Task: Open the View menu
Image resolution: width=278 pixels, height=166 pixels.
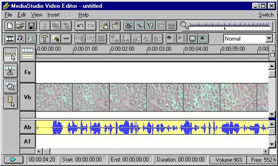Action: tap(37, 15)
